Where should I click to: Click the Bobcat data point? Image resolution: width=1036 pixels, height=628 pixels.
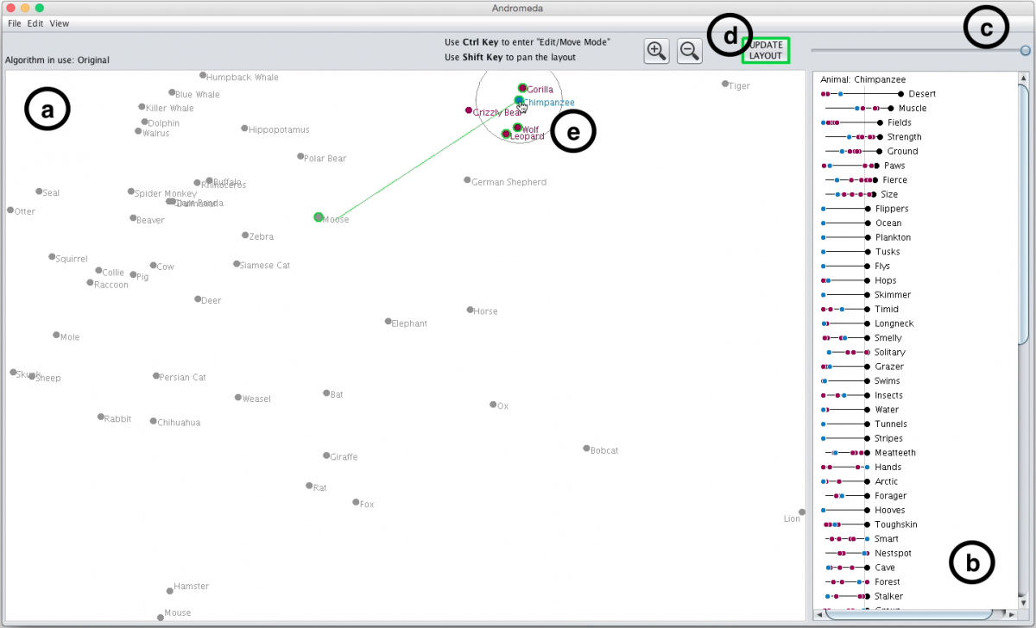point(586,449)
